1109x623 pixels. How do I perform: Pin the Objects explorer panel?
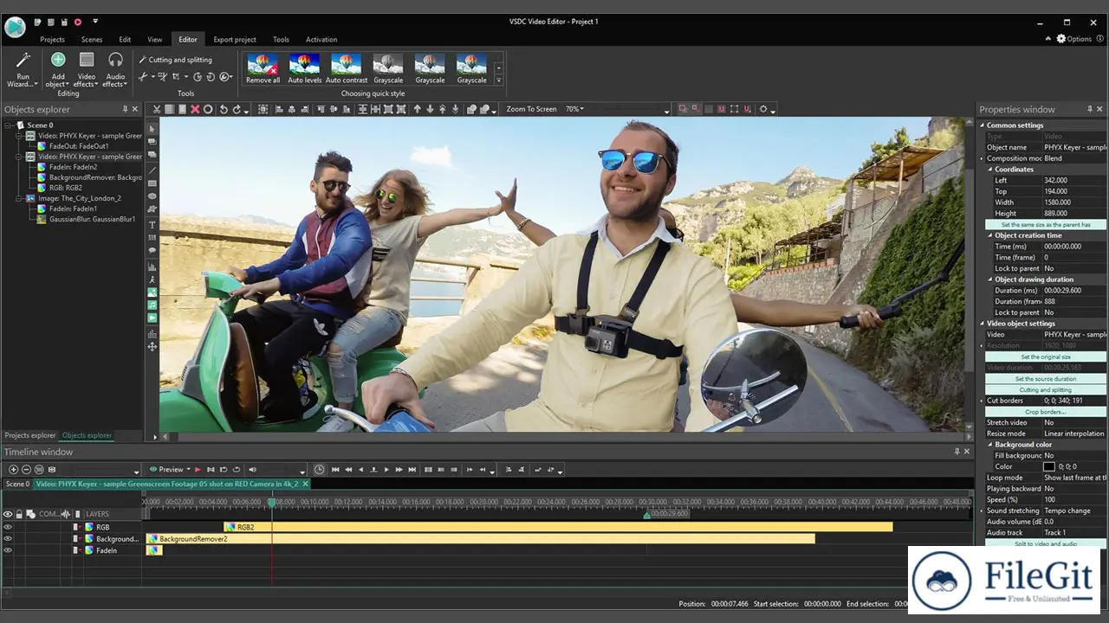tap(125, 109)
